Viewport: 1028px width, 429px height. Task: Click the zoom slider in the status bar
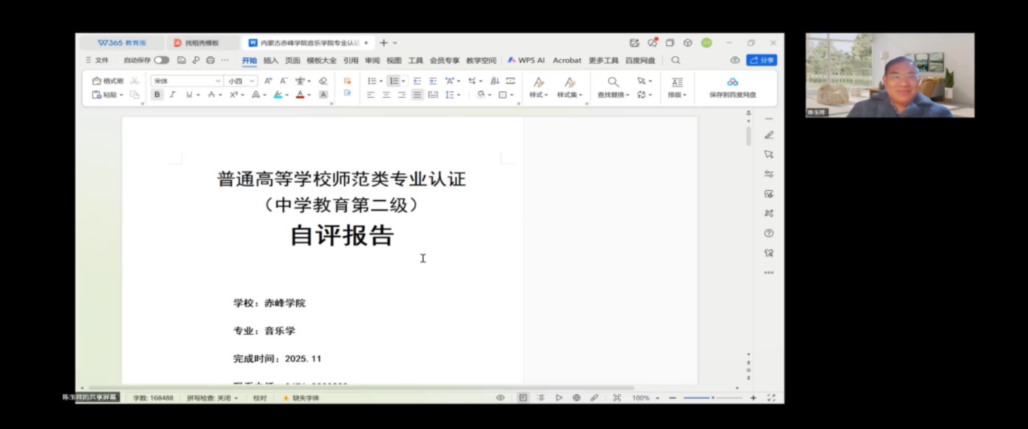(x=712, y=398)
